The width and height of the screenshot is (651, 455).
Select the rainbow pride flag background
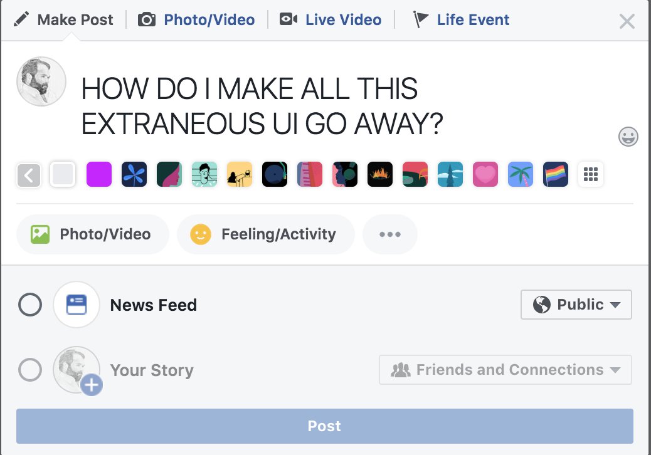(555, 174)
